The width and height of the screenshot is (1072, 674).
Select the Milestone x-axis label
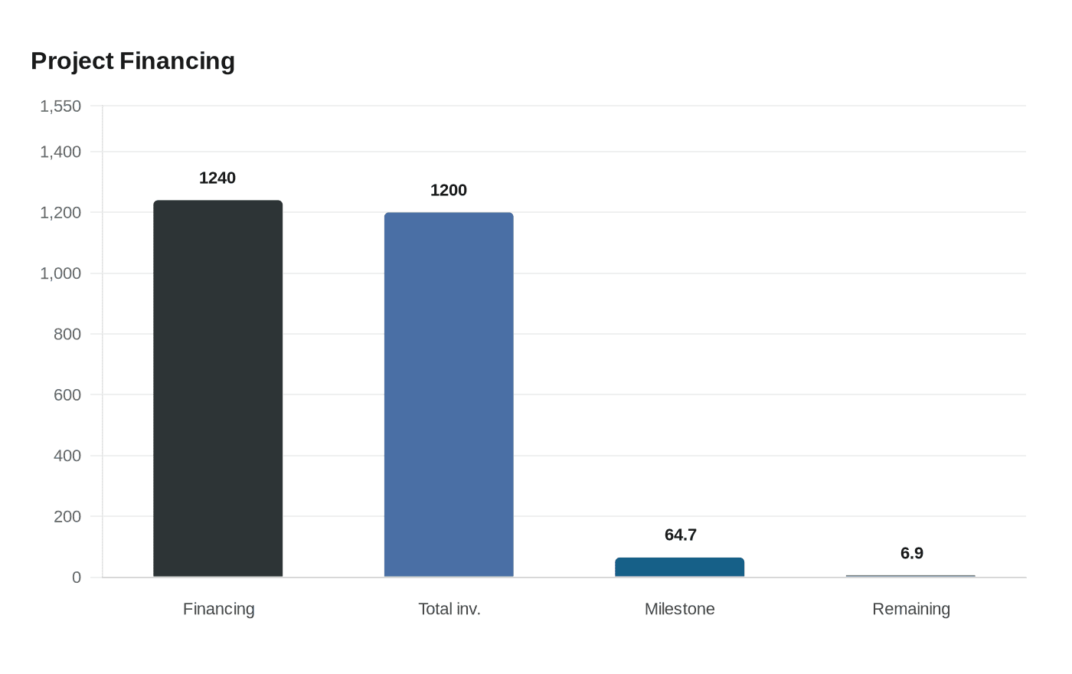click(x=680, y=609)
